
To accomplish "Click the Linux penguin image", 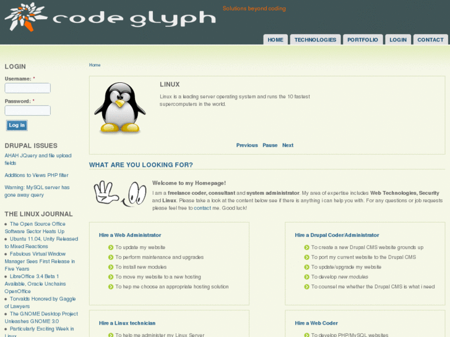I will point(119,109).
